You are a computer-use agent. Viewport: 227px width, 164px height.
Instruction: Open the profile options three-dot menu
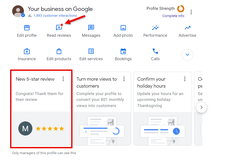[191, 12]
